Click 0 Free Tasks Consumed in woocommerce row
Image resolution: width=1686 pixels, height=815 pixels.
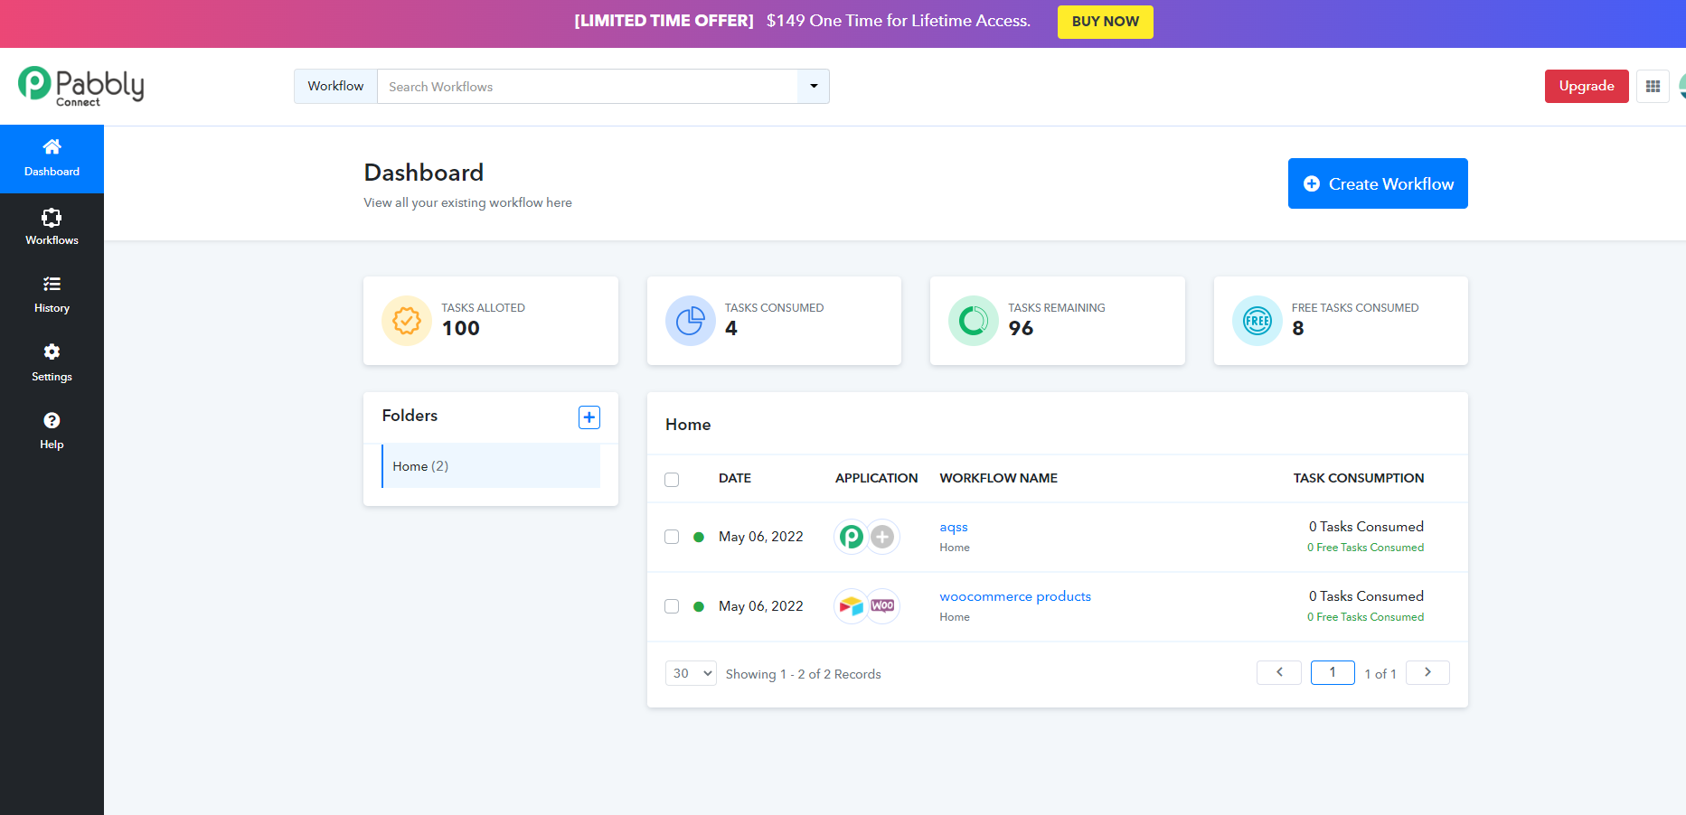pyautogui.click(x=1365, y=617)
